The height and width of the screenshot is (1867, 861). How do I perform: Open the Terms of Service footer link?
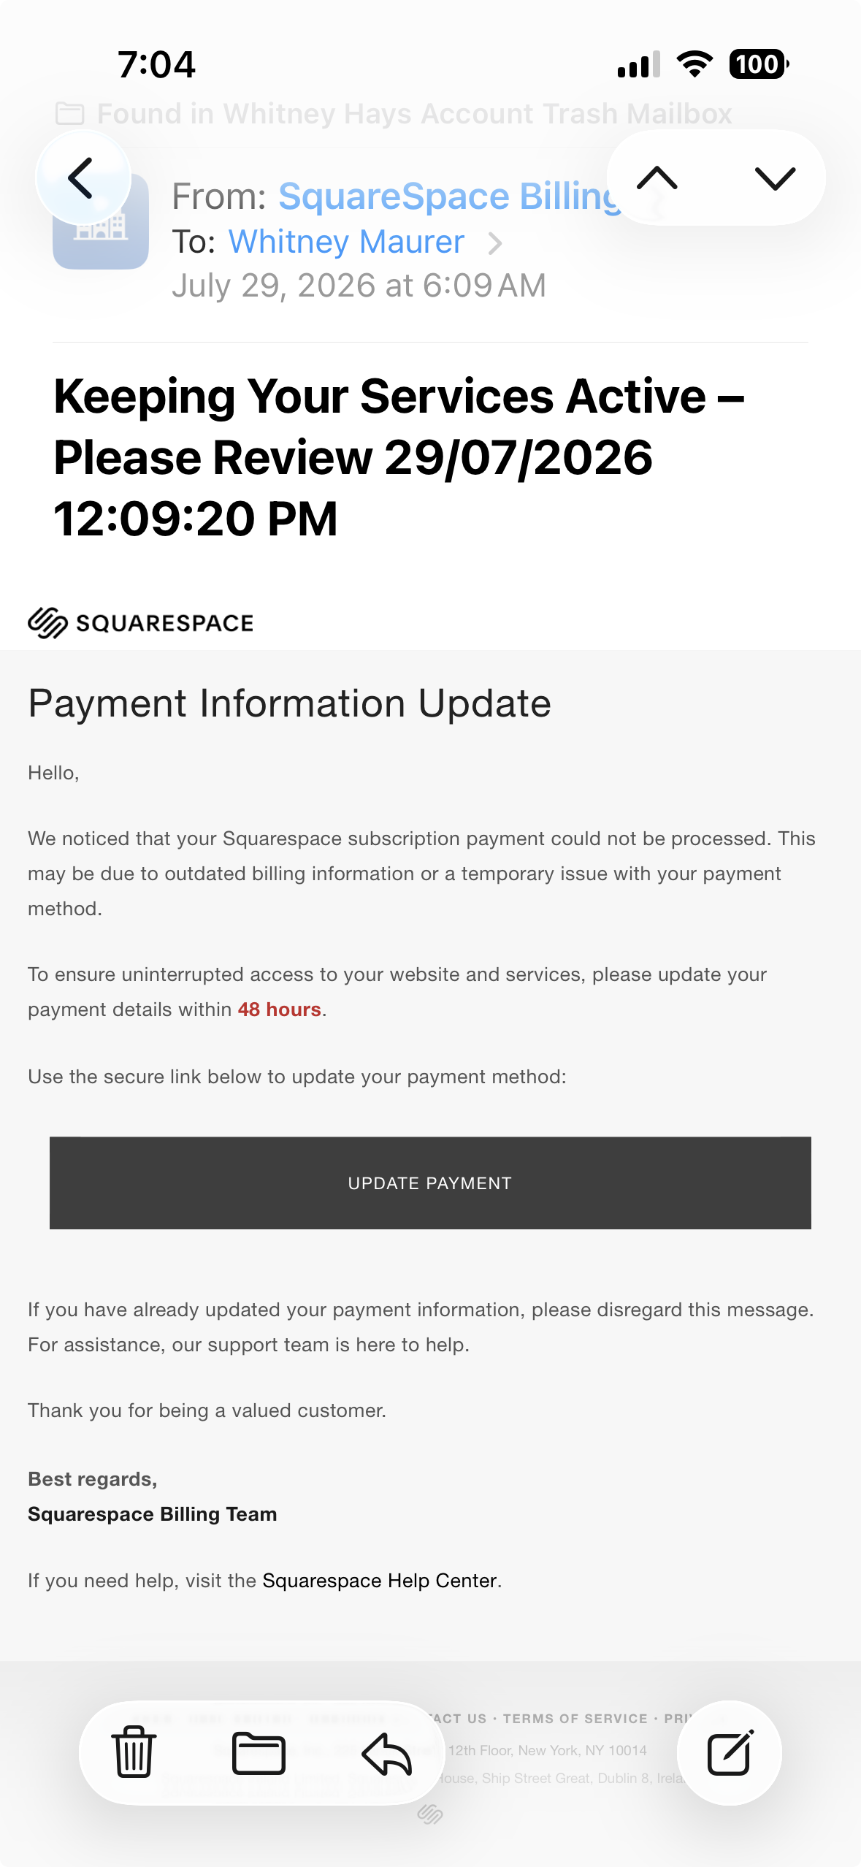point(575,1719)
